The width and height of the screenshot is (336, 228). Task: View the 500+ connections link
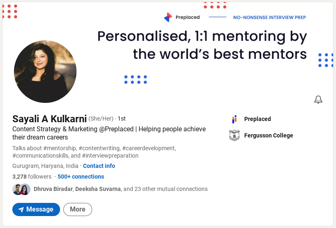81,177
